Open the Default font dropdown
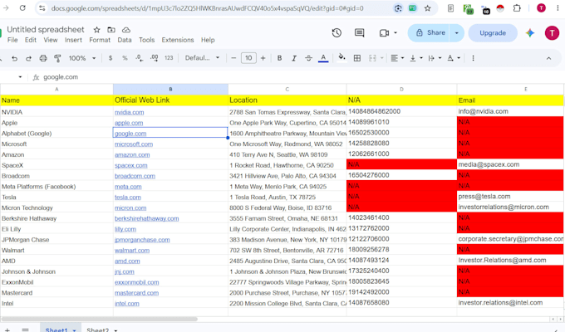 click(202, 58)
